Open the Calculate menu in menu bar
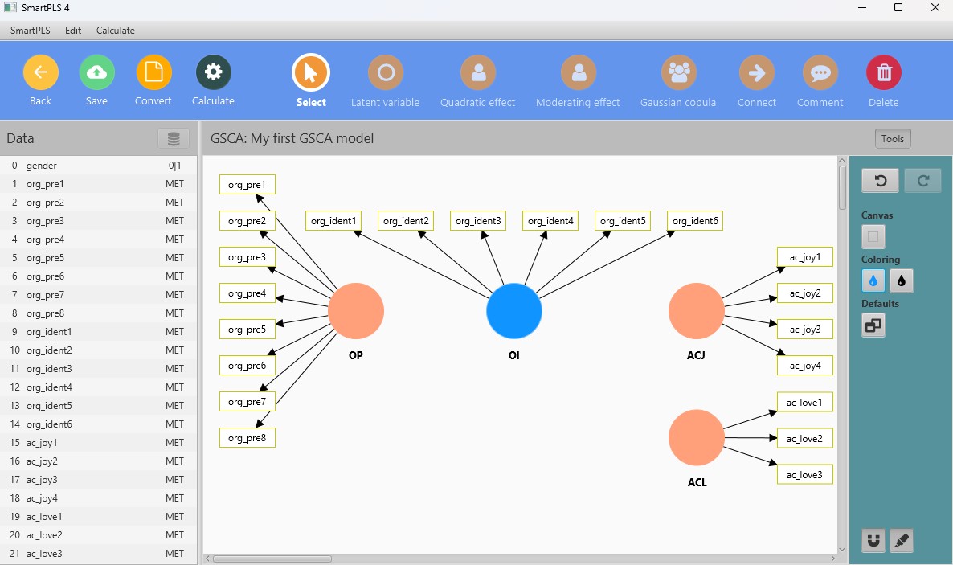The image size is (953, 565). pos(116,31)
